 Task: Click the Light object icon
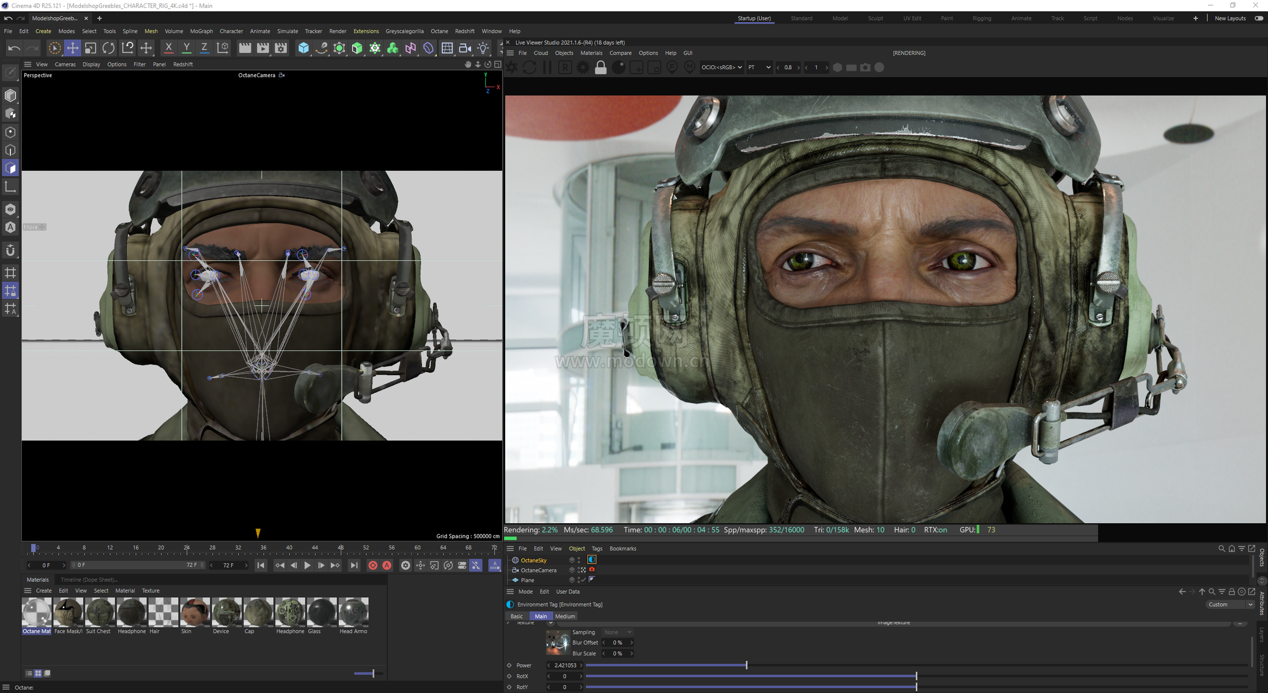[x=483, y=48]
